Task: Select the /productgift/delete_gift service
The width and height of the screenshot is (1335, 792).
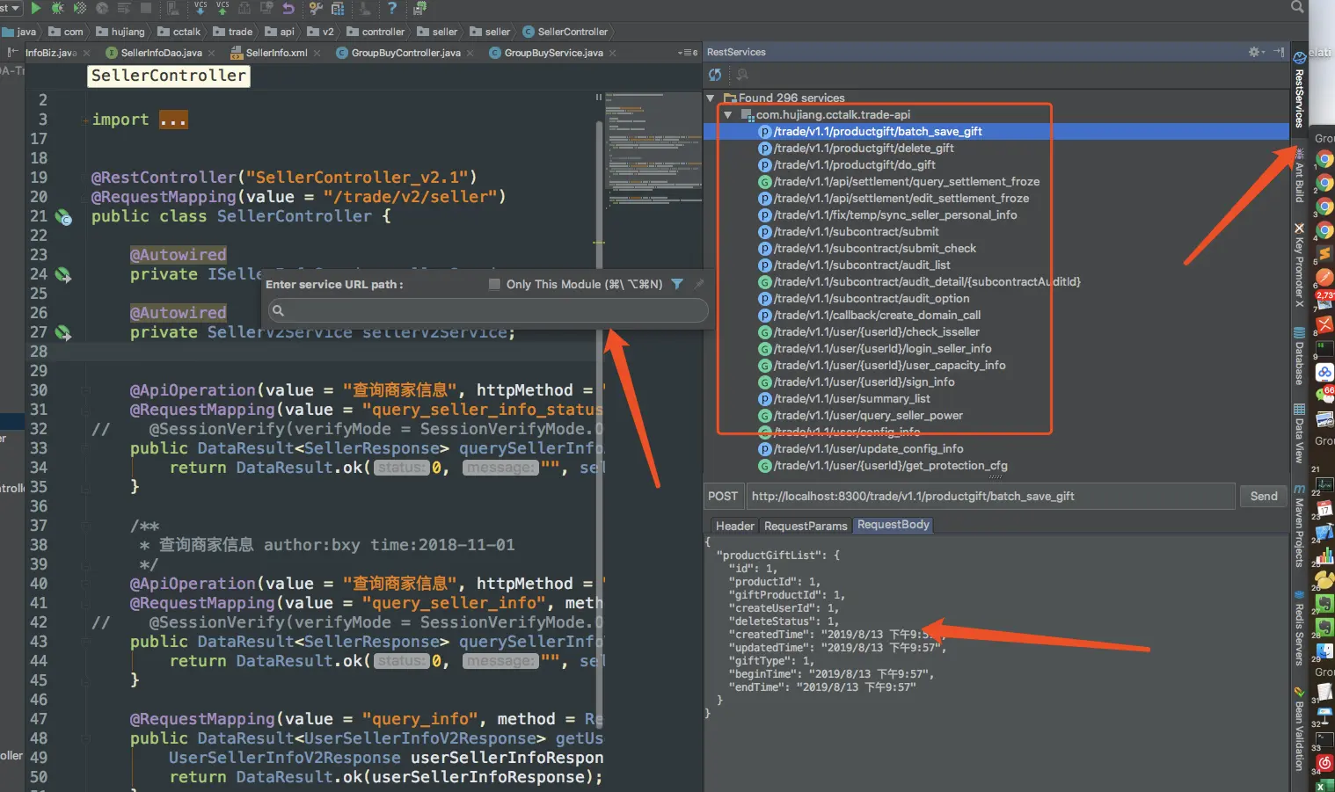Action: click(864, 148)
